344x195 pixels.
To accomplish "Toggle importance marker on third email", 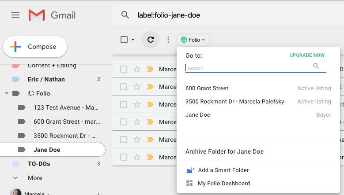I will point(150,104).
